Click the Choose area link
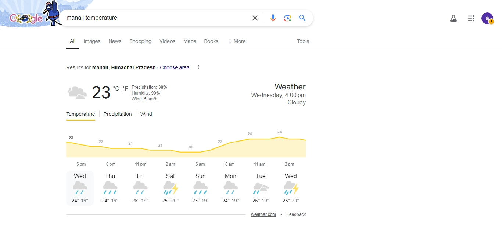This screenshot has height=235, width=502. click(x=175, y=67)
